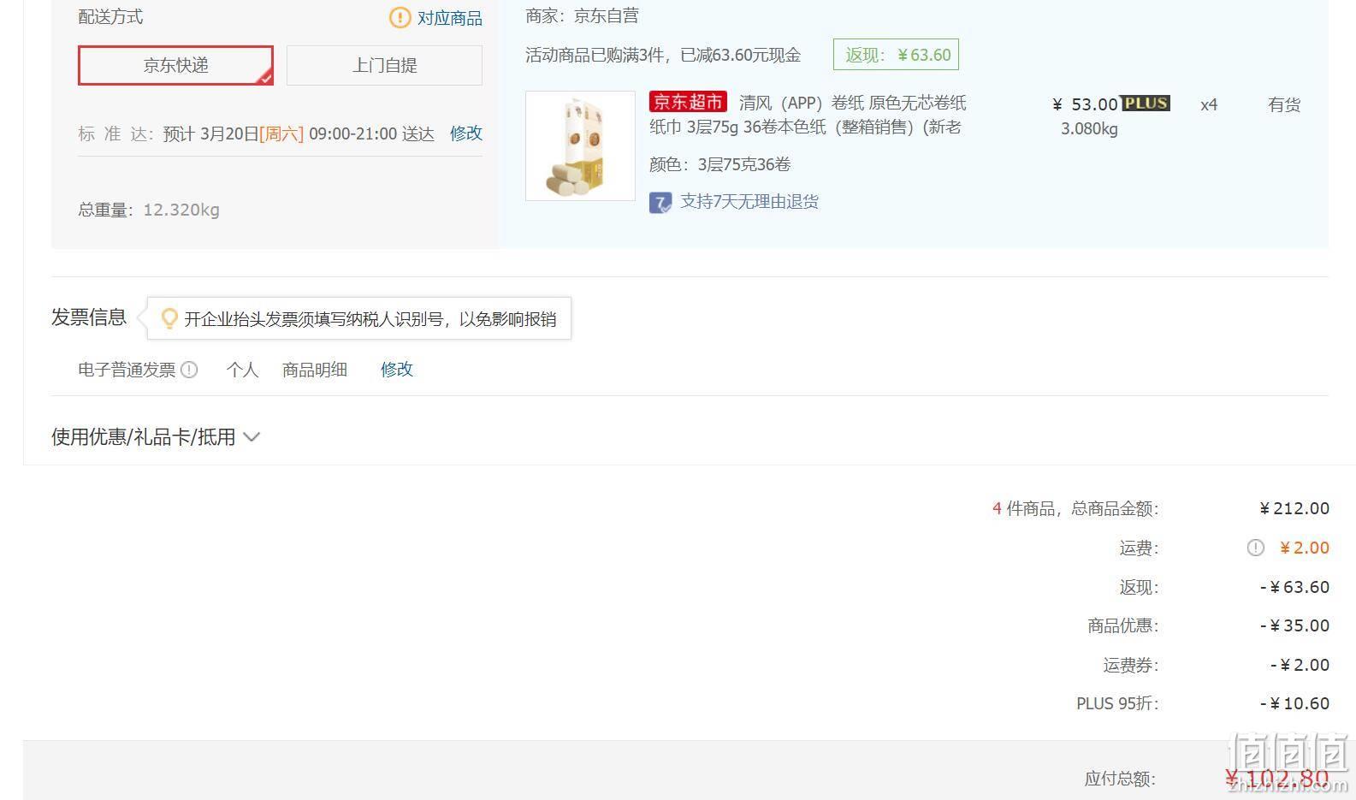Click the 有货 stock status
The height and width of the screenshot is (800, 1356).
[1284, 104]
